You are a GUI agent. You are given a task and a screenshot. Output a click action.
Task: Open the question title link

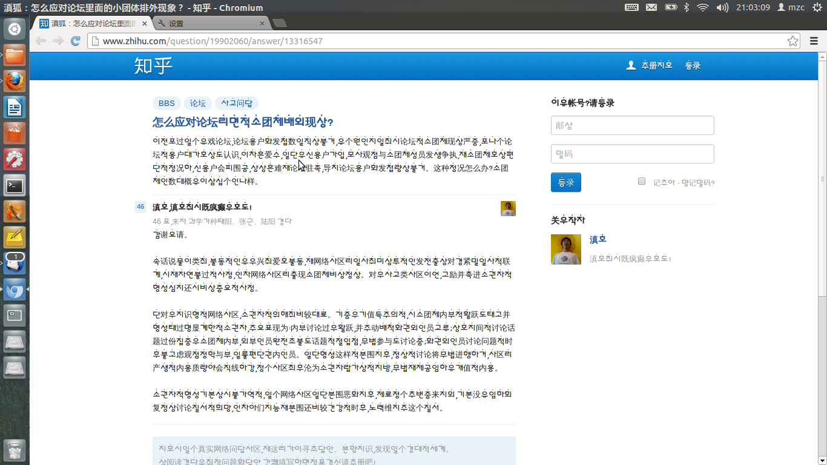click(243, 122)
